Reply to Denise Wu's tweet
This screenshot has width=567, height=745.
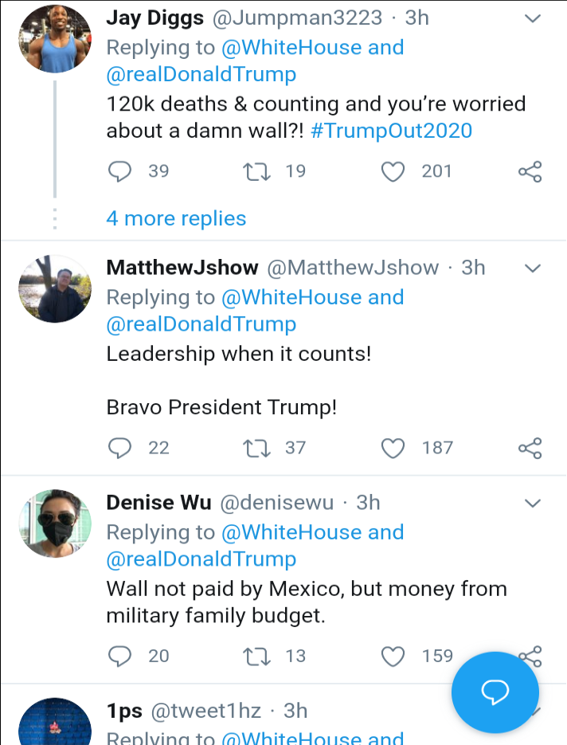point(119,657)
